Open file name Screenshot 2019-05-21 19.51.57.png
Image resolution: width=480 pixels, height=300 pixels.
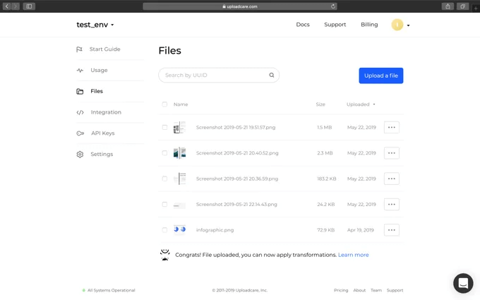[x=236, y=127]
